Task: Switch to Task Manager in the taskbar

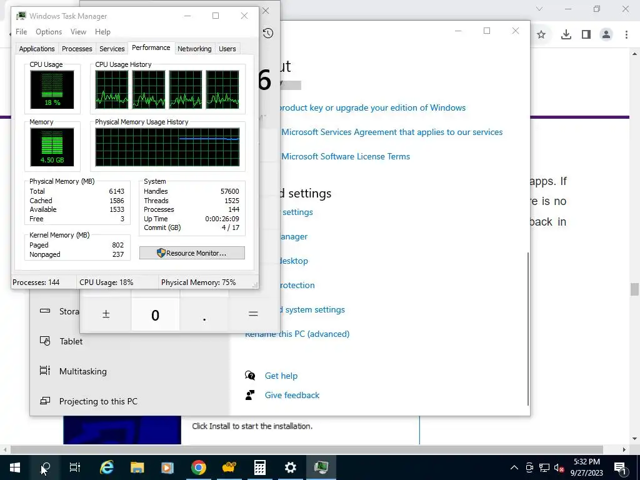Action: tap(321, 467)
